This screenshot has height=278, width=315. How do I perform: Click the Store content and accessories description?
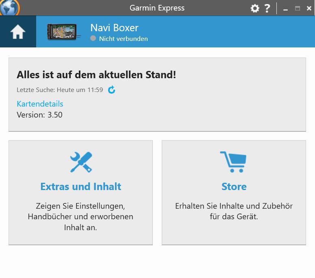click(234, 211)
